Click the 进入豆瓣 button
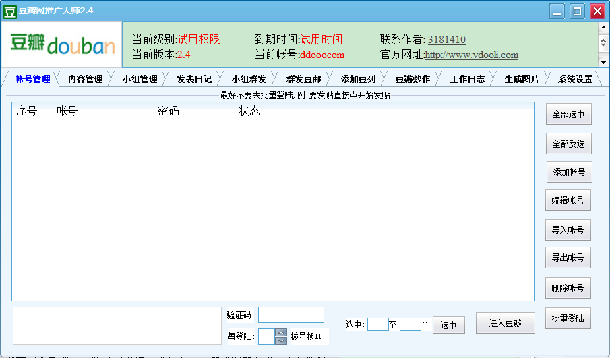This screenshot has height=358, width=610. pyautogui.click(x=506, y=323)
